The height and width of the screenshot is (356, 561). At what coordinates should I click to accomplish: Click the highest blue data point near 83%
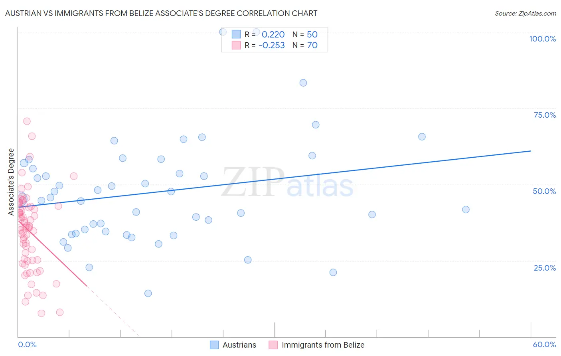click(x=303, y=83)
